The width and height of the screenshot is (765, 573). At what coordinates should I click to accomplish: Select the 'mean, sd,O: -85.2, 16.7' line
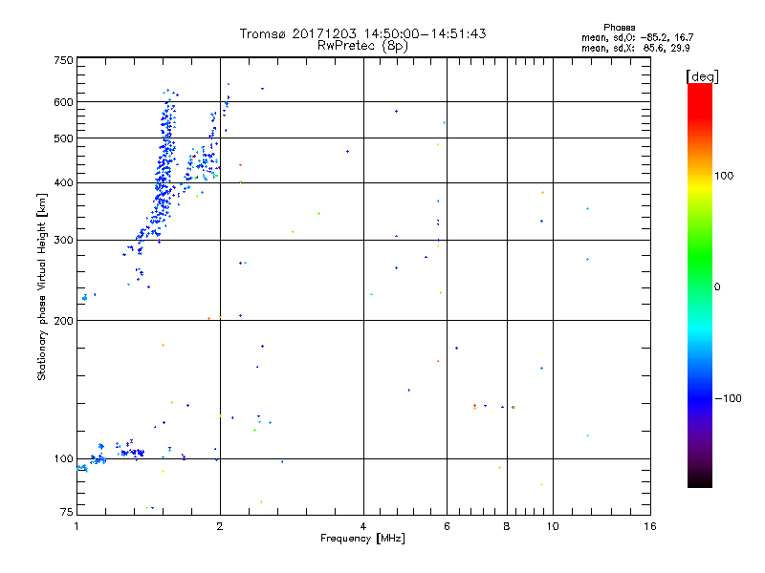click(x=637, y=37)
